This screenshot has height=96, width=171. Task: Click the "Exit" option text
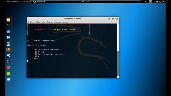(x=40, y=56)
